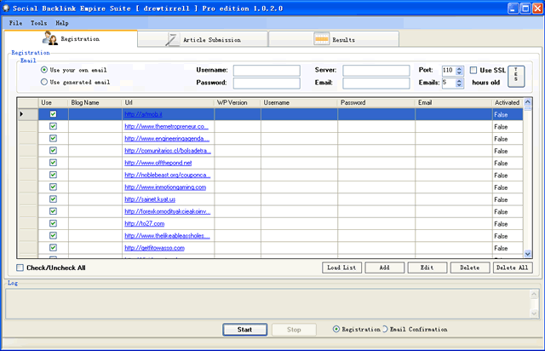The height and width of the screenshot is (351, 545).
Task: Click the Password column header
Action: pos(376,102)
